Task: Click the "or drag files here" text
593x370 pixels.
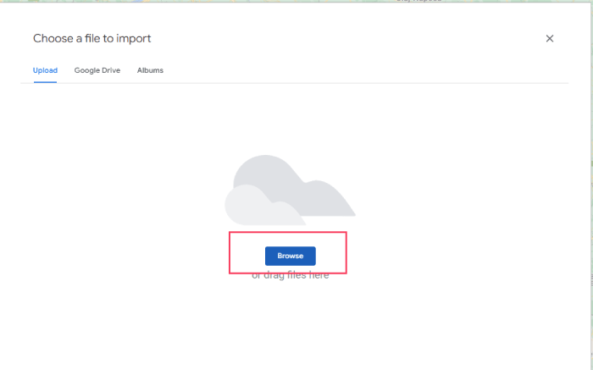Action: click(x=291, y=276)
